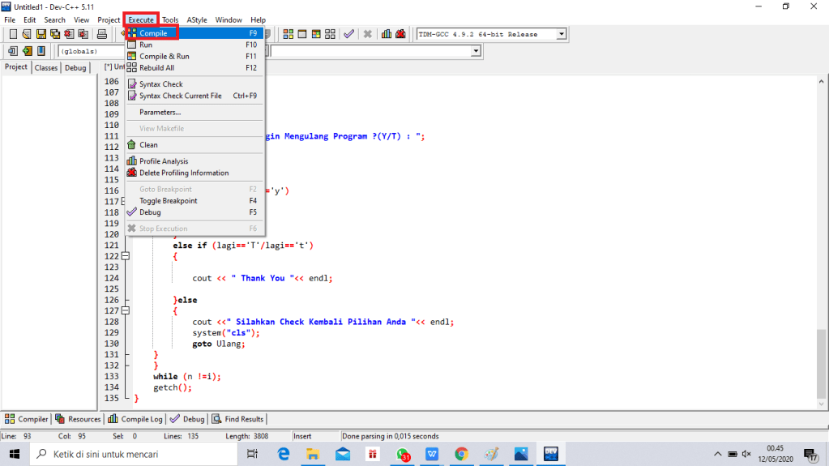Click the Debug checkmark toolbar icon
The image size is (829, 466).
348,34
